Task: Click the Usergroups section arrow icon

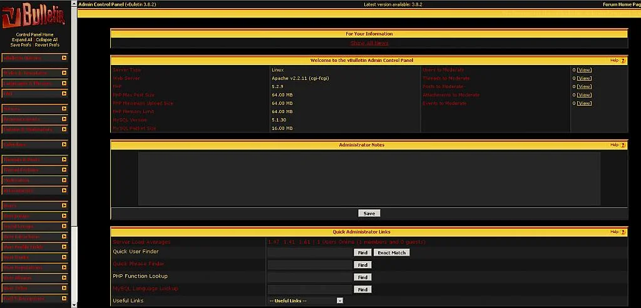Action: (x=64, y=216)
